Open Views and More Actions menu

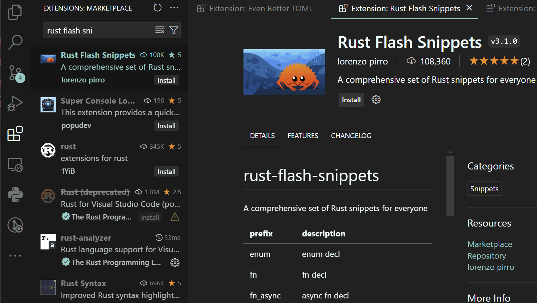(174, 8)
